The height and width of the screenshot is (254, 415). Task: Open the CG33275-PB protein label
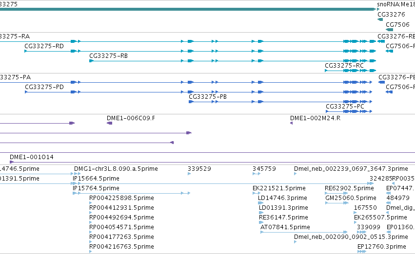pos(208,97)
